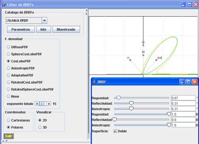Click the first Reflectividad value field 0.31

[x=183, y=103]
